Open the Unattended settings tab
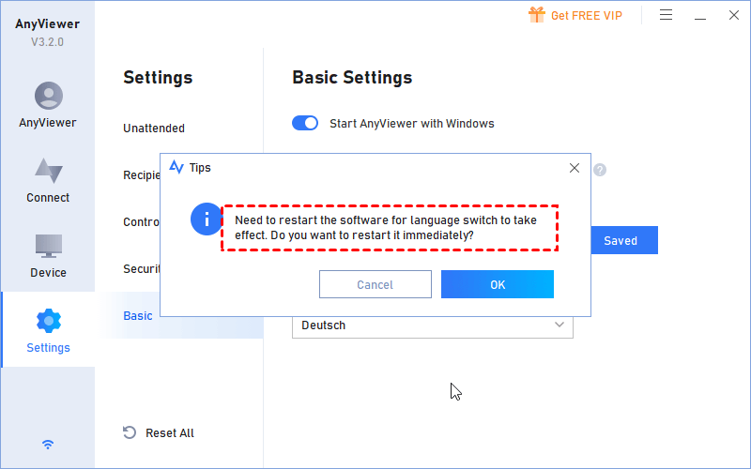Viewport: 751px width, 469px height. point(154,129)
